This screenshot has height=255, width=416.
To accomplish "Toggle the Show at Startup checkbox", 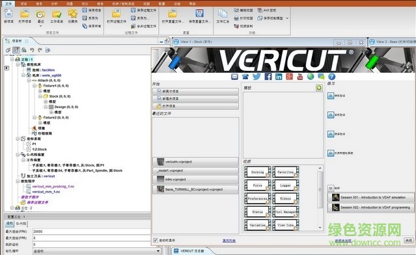I will point(156,240).
